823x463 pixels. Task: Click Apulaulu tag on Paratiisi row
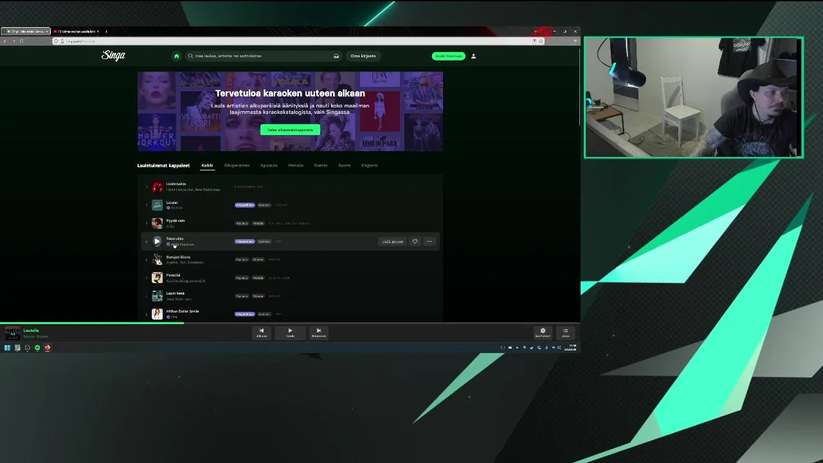(242, 278)
